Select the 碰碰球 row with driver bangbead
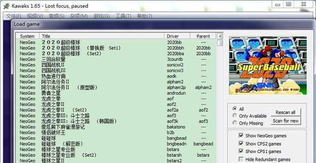 (x=116, y=138)
